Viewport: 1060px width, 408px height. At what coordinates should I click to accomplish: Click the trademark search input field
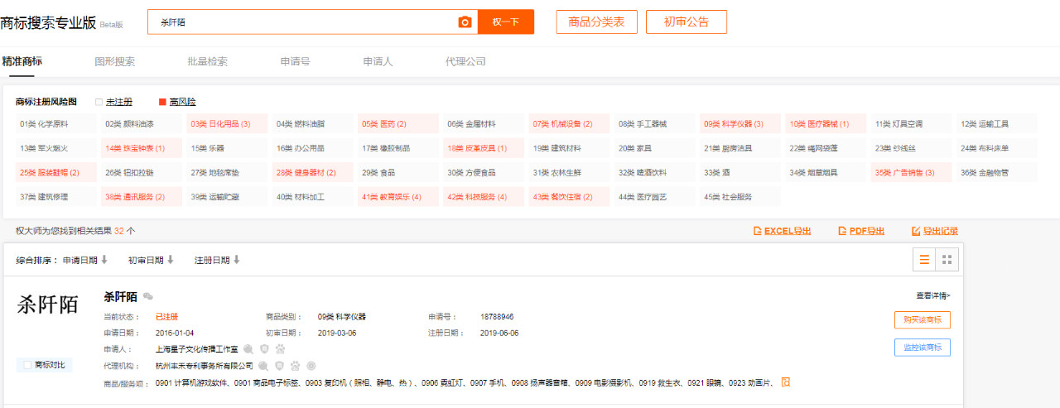click(x=302, y=22)
